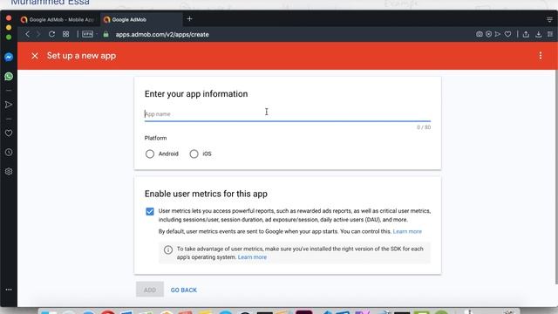Open easy setup menu at toolbar right
The height and width of the screenshot is (314, 558).
(550, 34)
